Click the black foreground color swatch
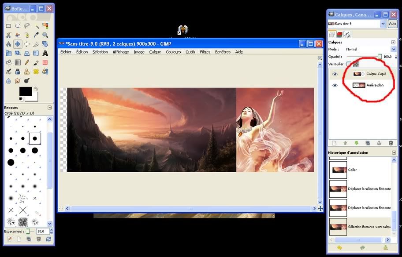Image resolution: width=402 pixels, height=257 pixels. (26, 91)
